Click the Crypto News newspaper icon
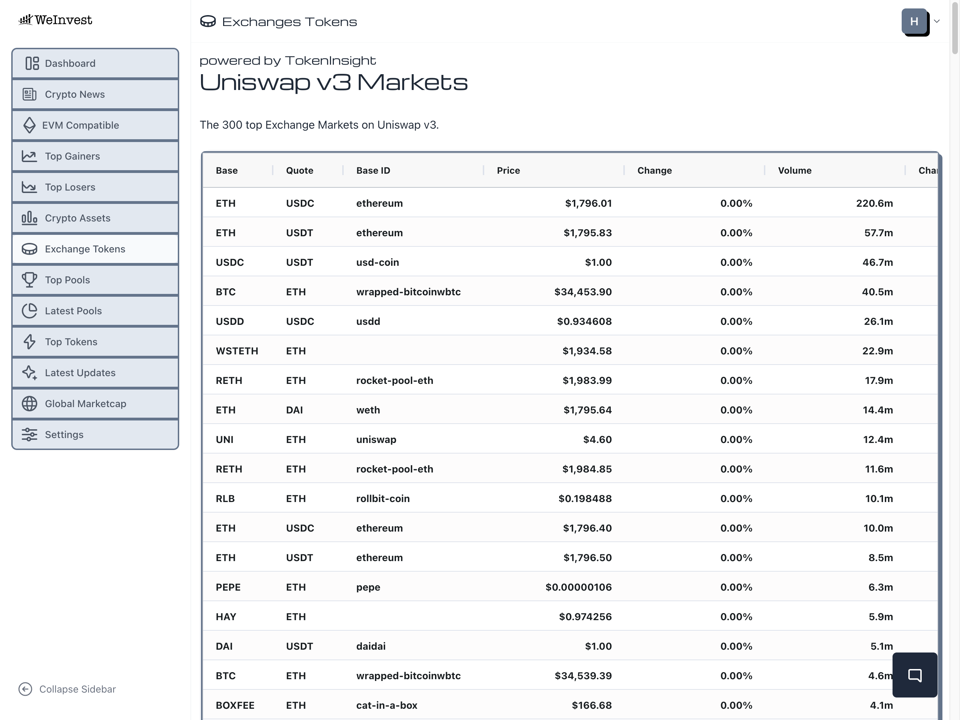This screenshot has width=960, height=720. pyautogui.click(x=30, y=94)
